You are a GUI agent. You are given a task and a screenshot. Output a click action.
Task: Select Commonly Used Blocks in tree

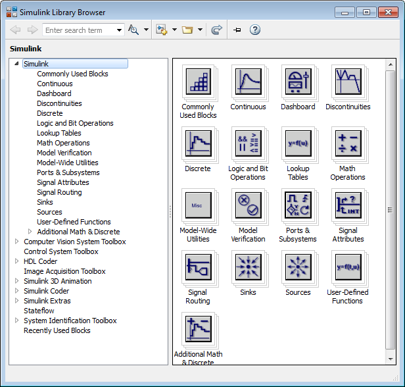click(72, 74)
